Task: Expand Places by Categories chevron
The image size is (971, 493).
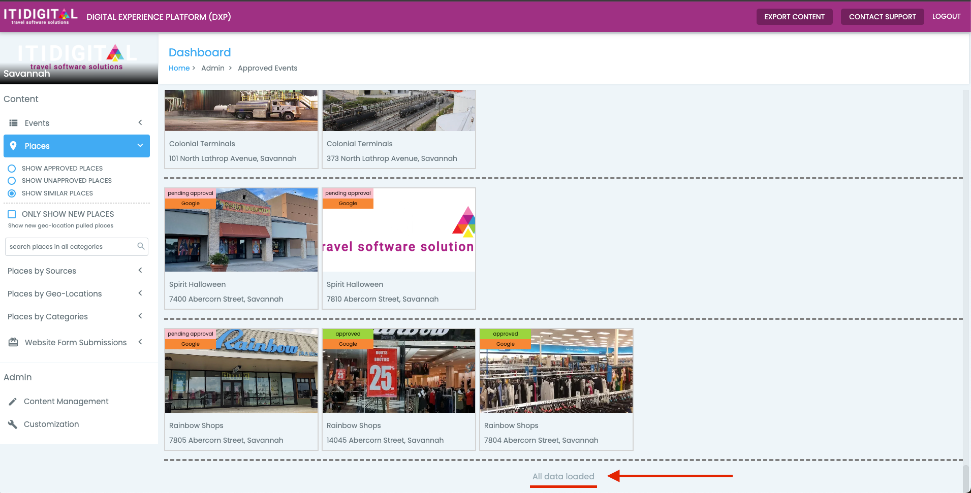Action: 140,316
